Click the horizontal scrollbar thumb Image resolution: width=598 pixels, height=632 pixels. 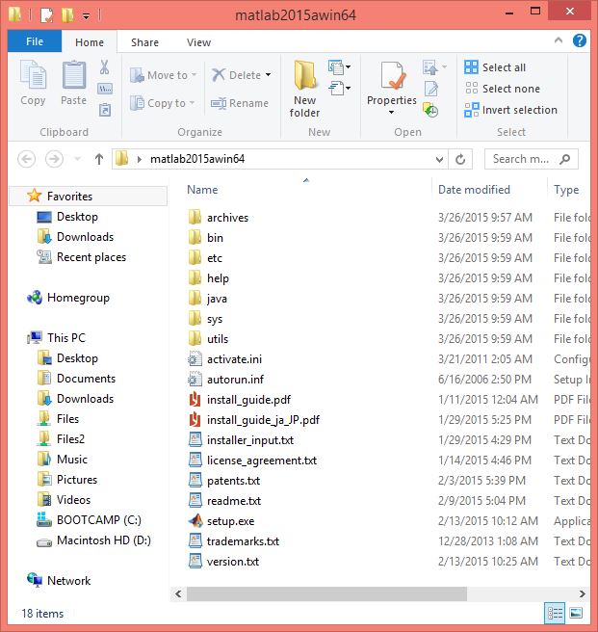pos(326,593)
